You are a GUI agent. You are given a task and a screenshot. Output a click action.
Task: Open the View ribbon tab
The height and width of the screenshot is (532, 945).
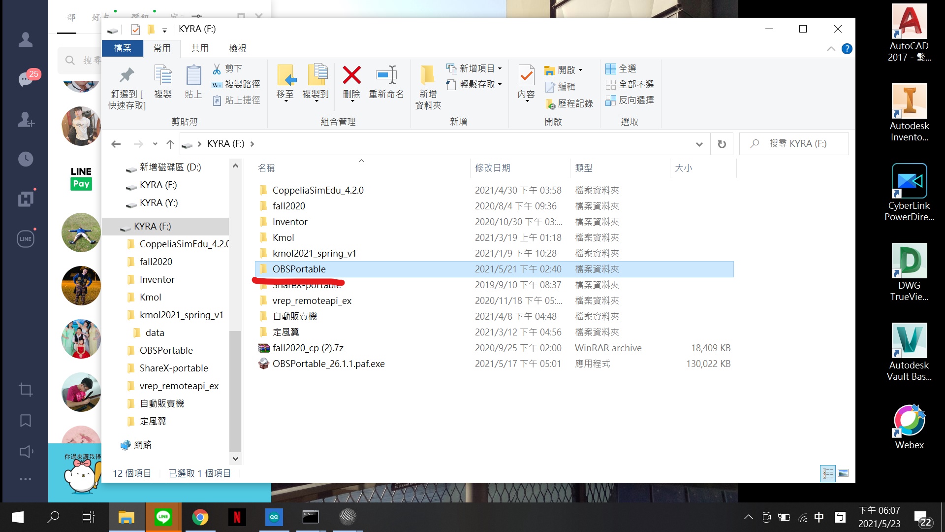238,48
